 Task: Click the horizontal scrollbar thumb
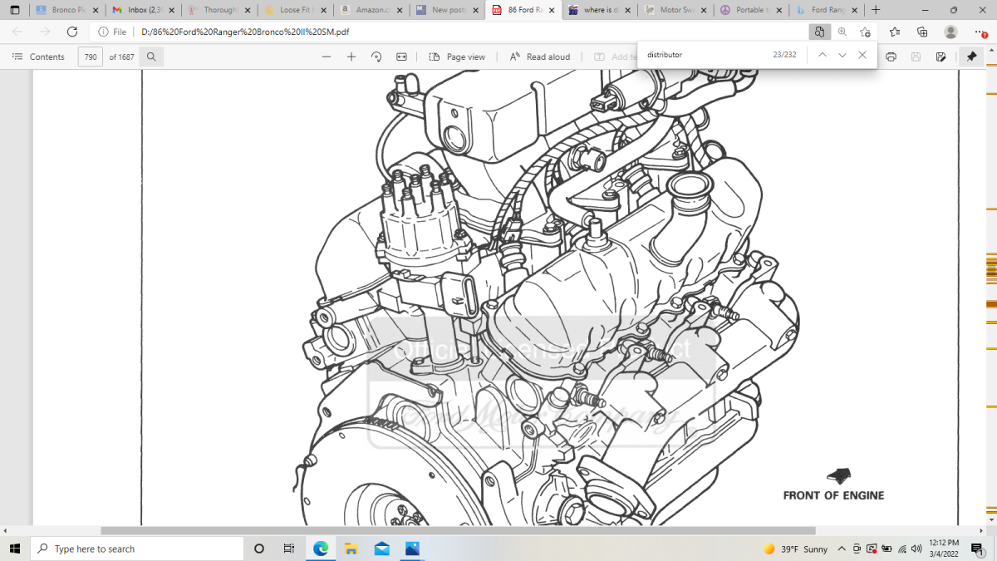pyautogui.click(x=458, y=530)
